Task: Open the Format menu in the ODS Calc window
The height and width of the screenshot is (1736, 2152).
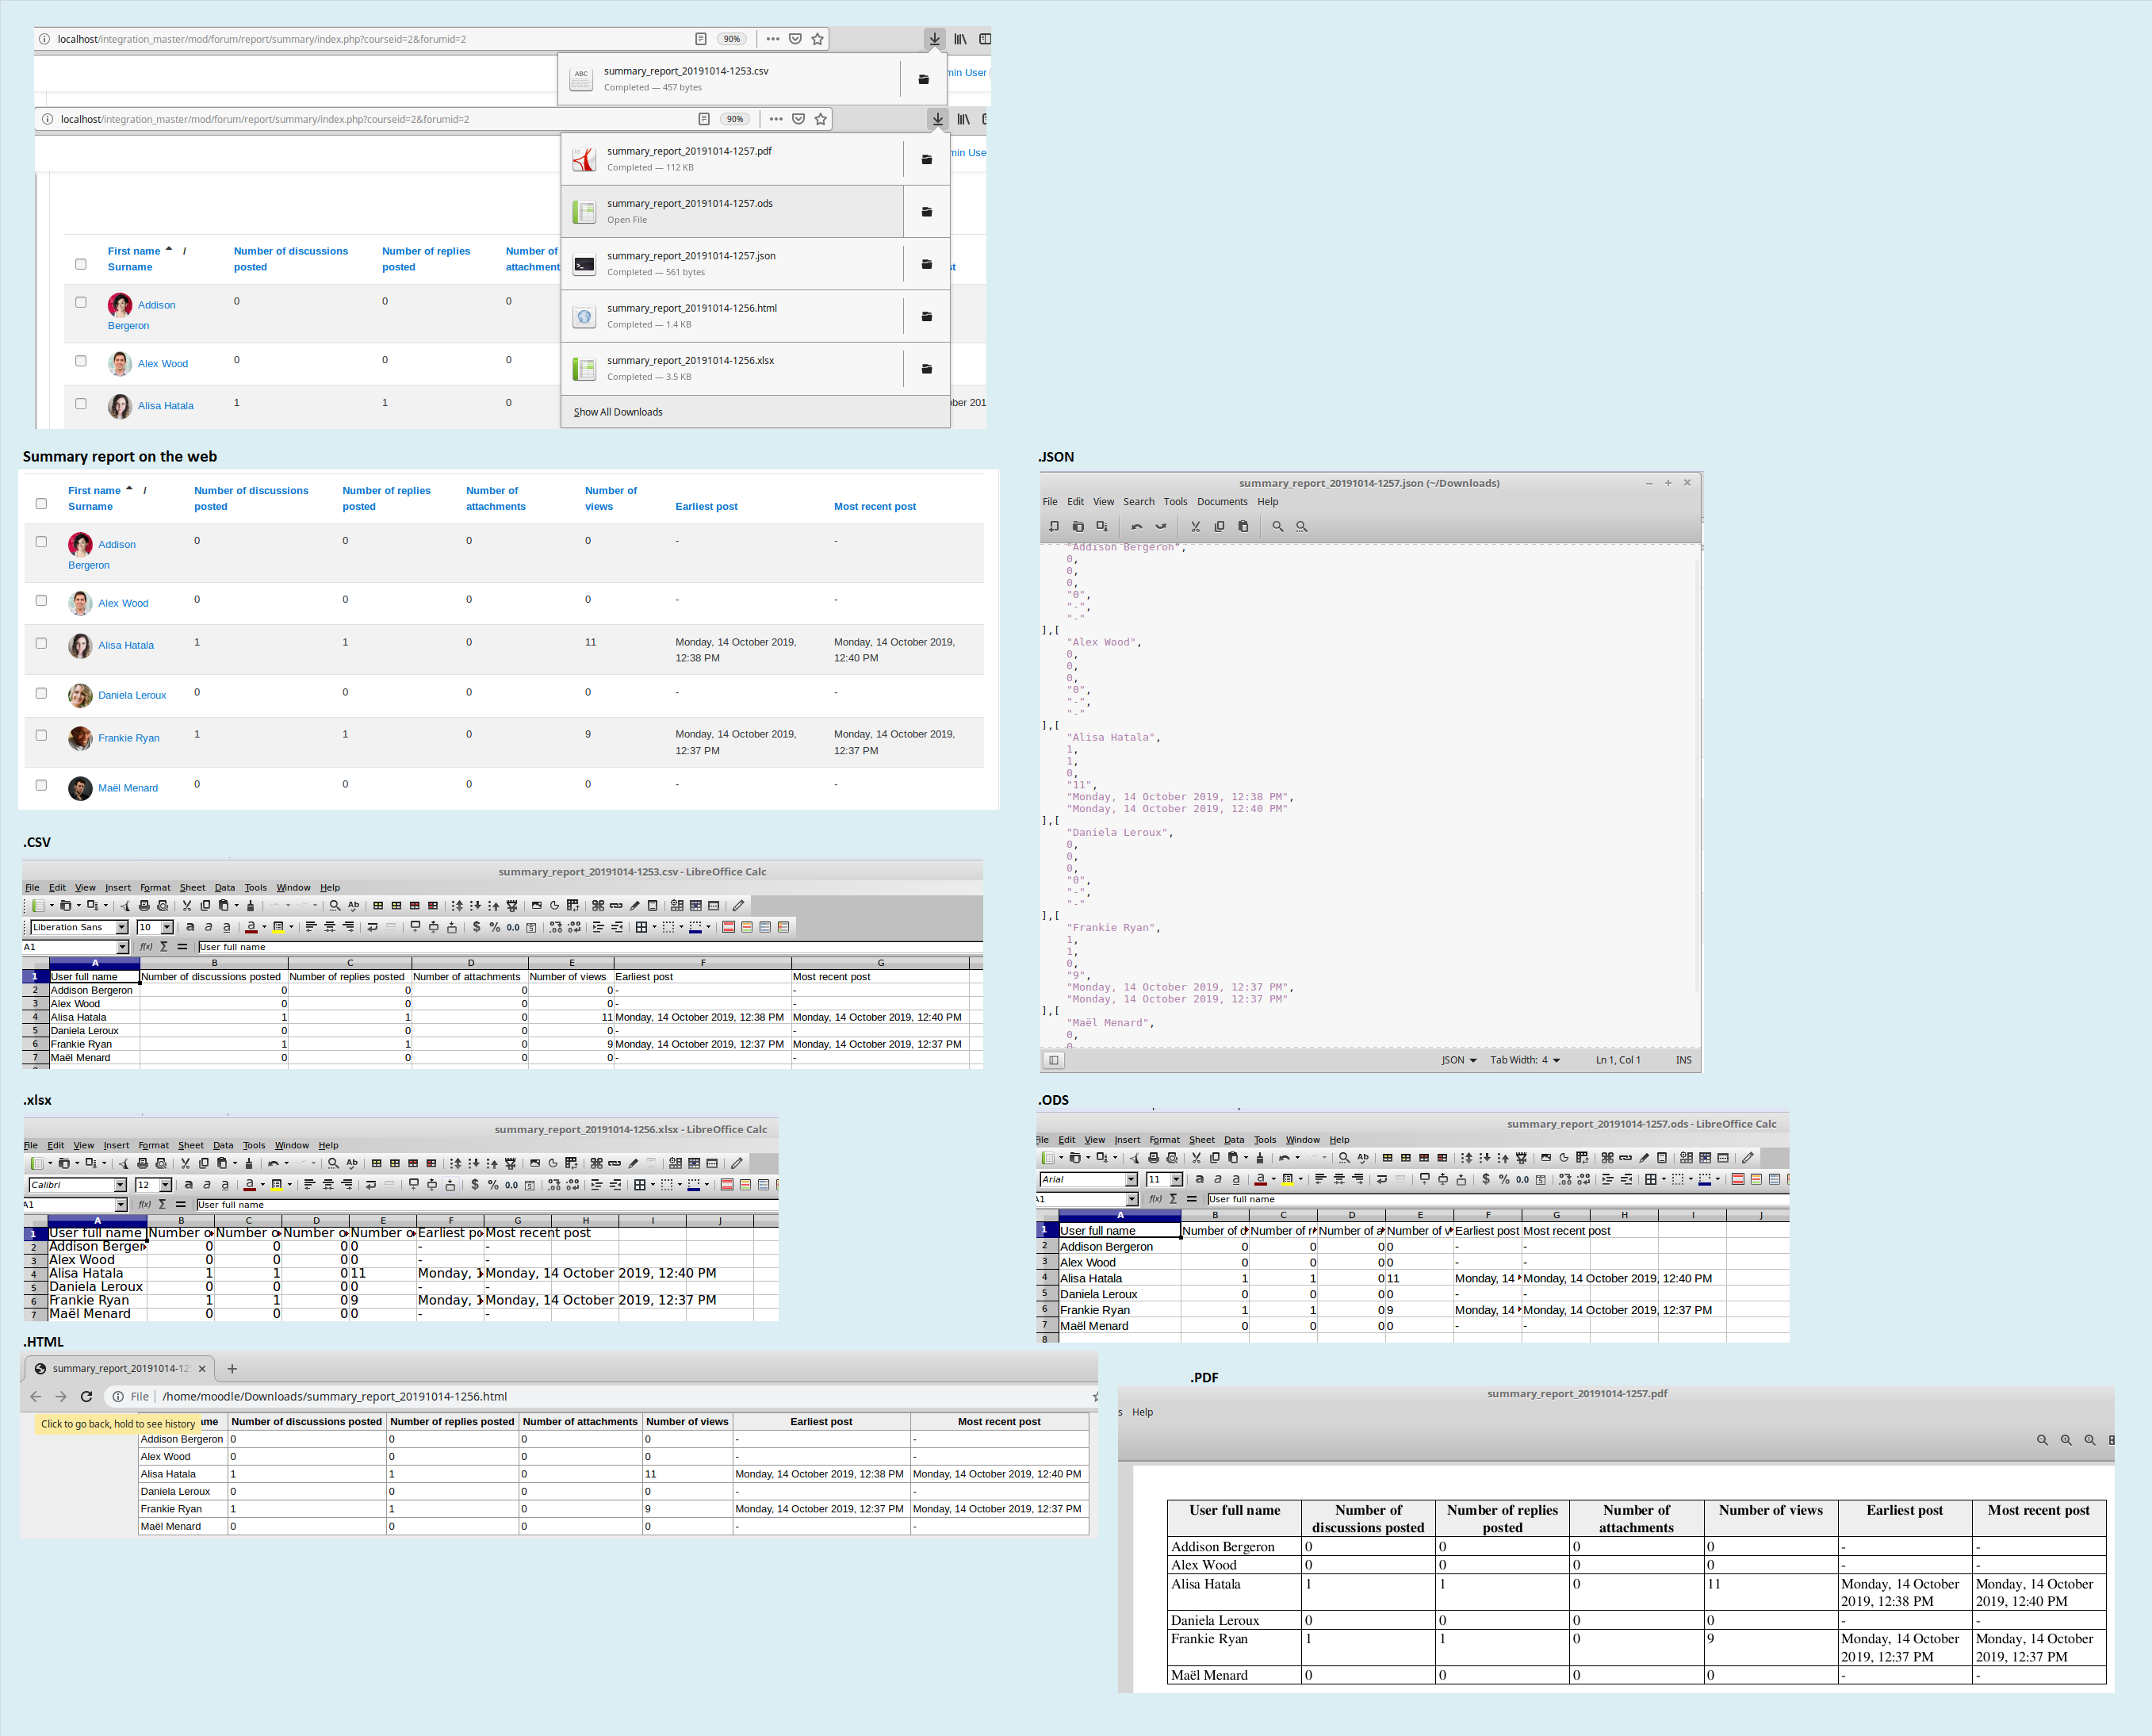Action: pos(1164,1140)
